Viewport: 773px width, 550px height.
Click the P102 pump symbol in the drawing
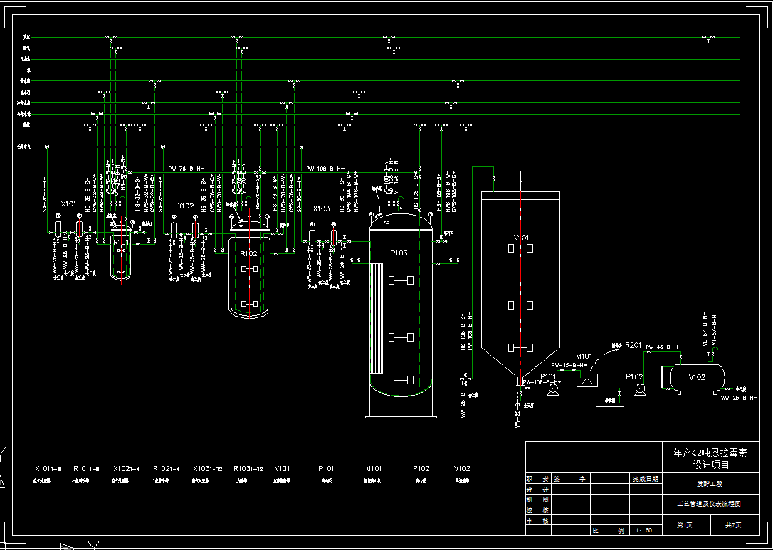point(641,389)
